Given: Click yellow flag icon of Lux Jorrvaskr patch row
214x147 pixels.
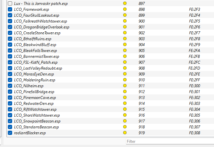Looking at the screenshot, I should tap(125, 3).
